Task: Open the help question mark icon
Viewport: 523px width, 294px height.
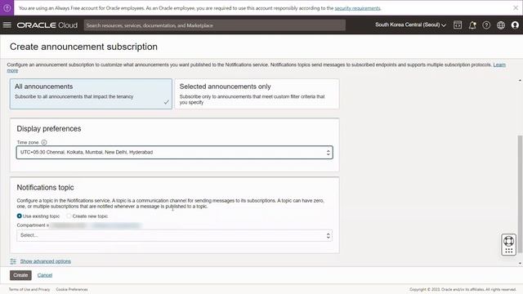Action: 486,25
